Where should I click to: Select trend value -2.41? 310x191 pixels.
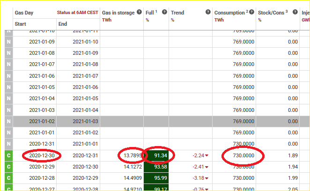click(198, 167)
